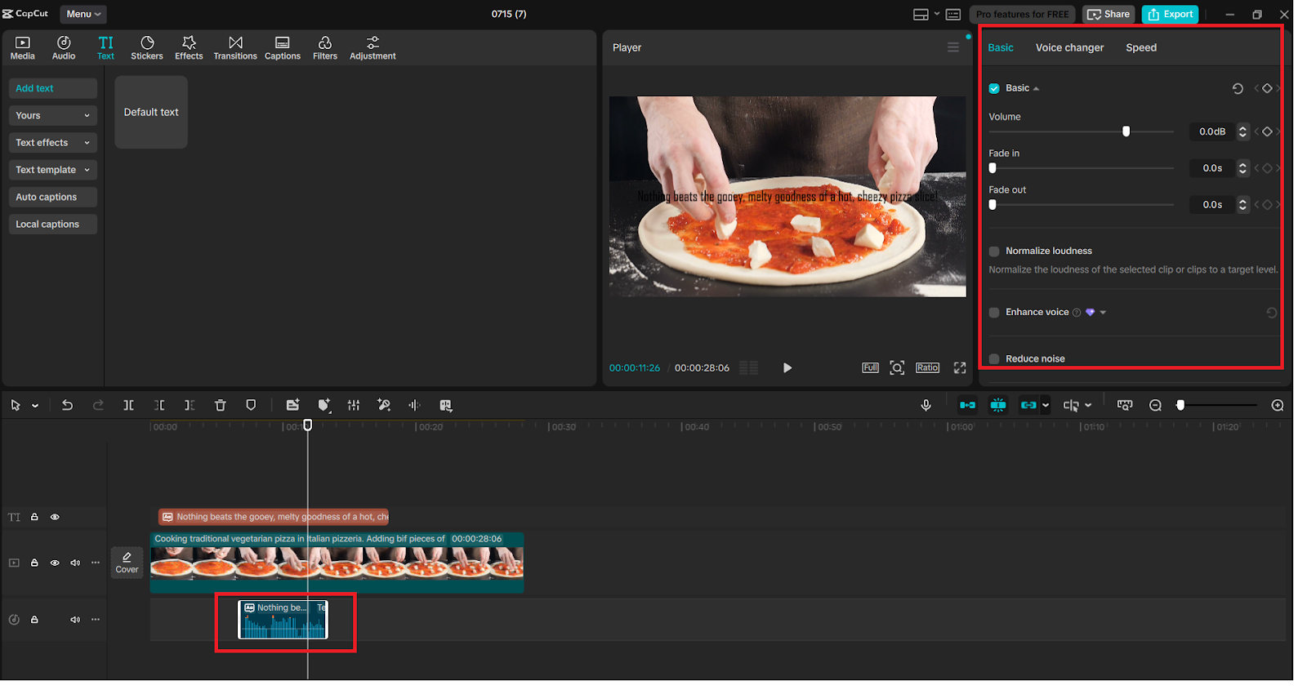Enable Normalize loudness checkbox
Screen dimensions: 1307x690
coord(994,252)
